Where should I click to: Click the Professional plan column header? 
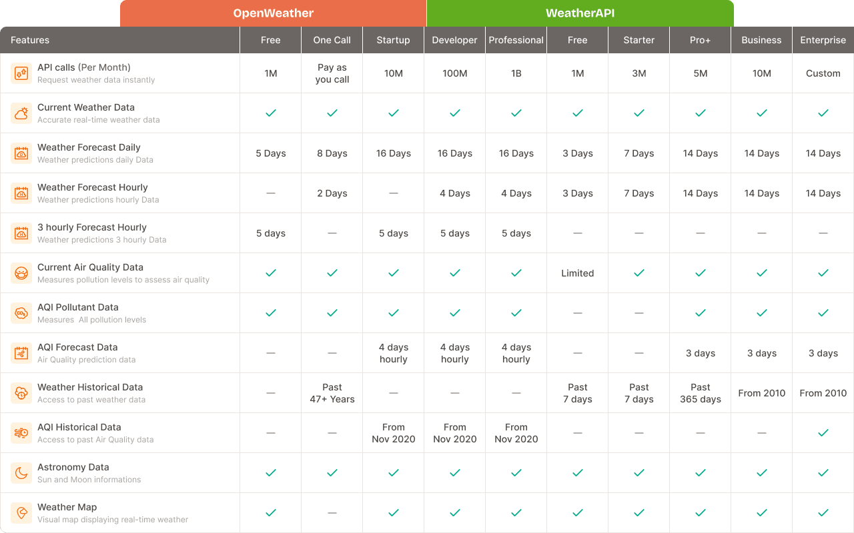[x=516, y=40]
